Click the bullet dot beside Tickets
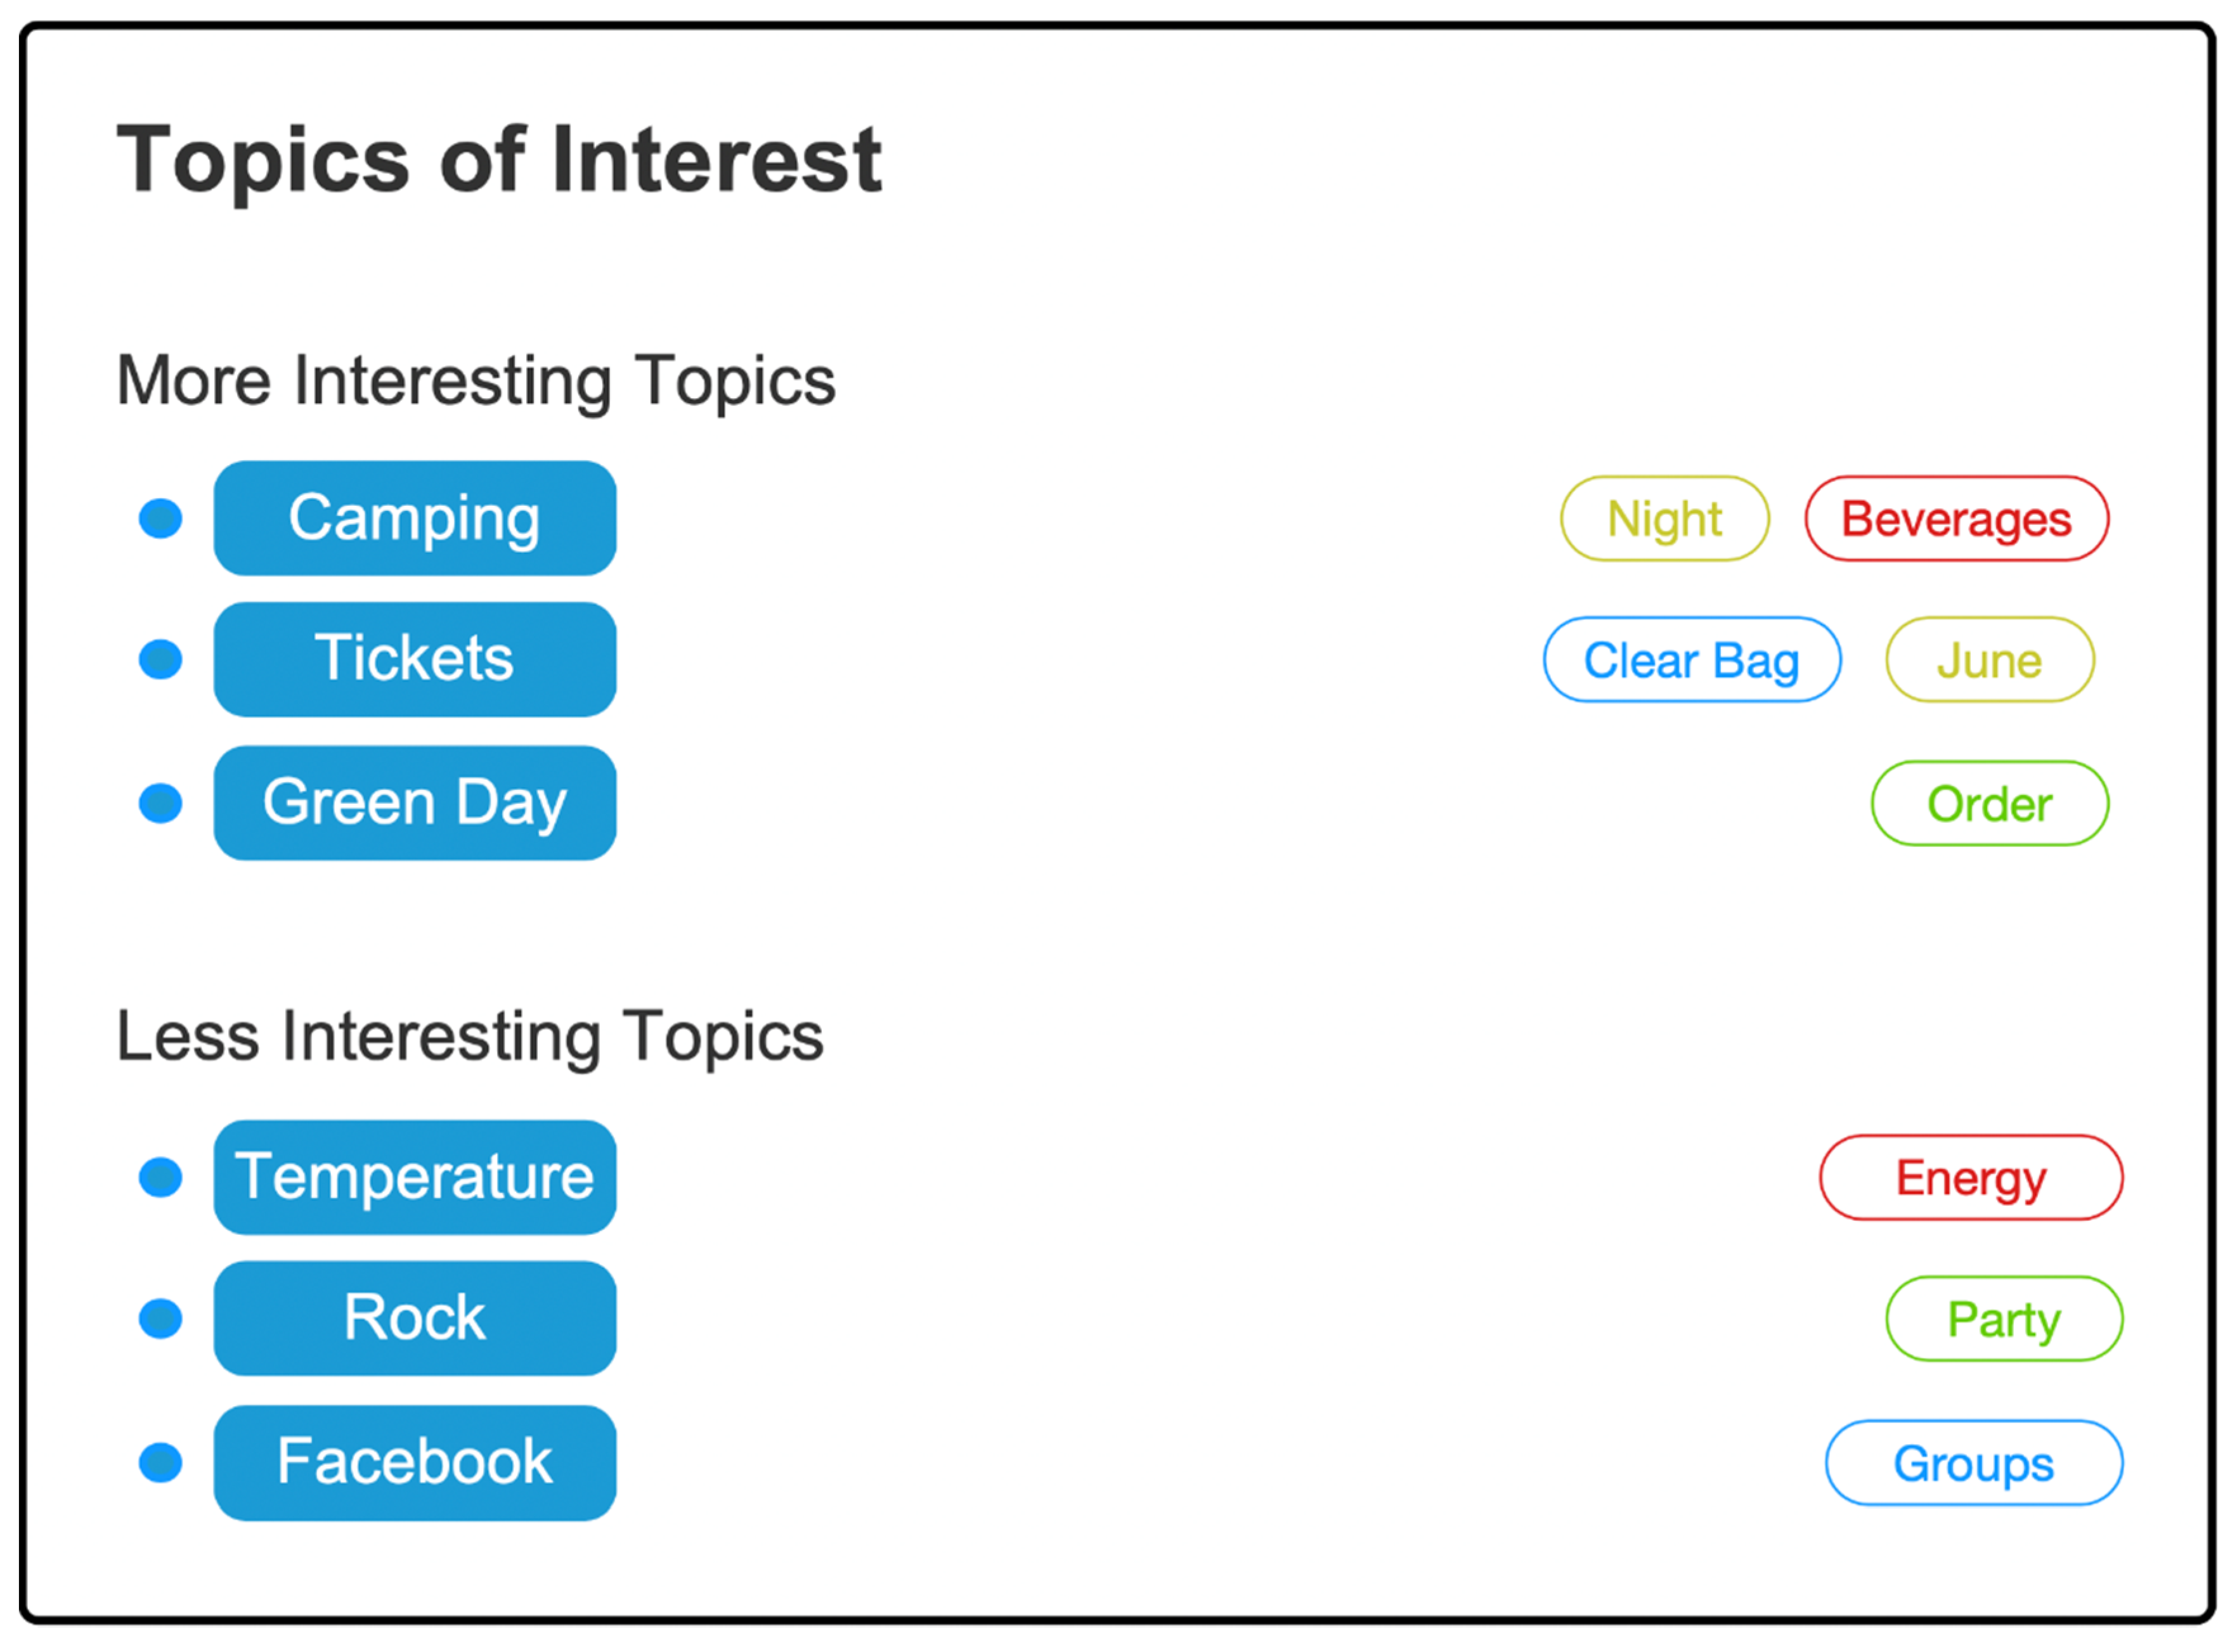The height and width of the screenshot is (1652, 2237). point(161,659)
